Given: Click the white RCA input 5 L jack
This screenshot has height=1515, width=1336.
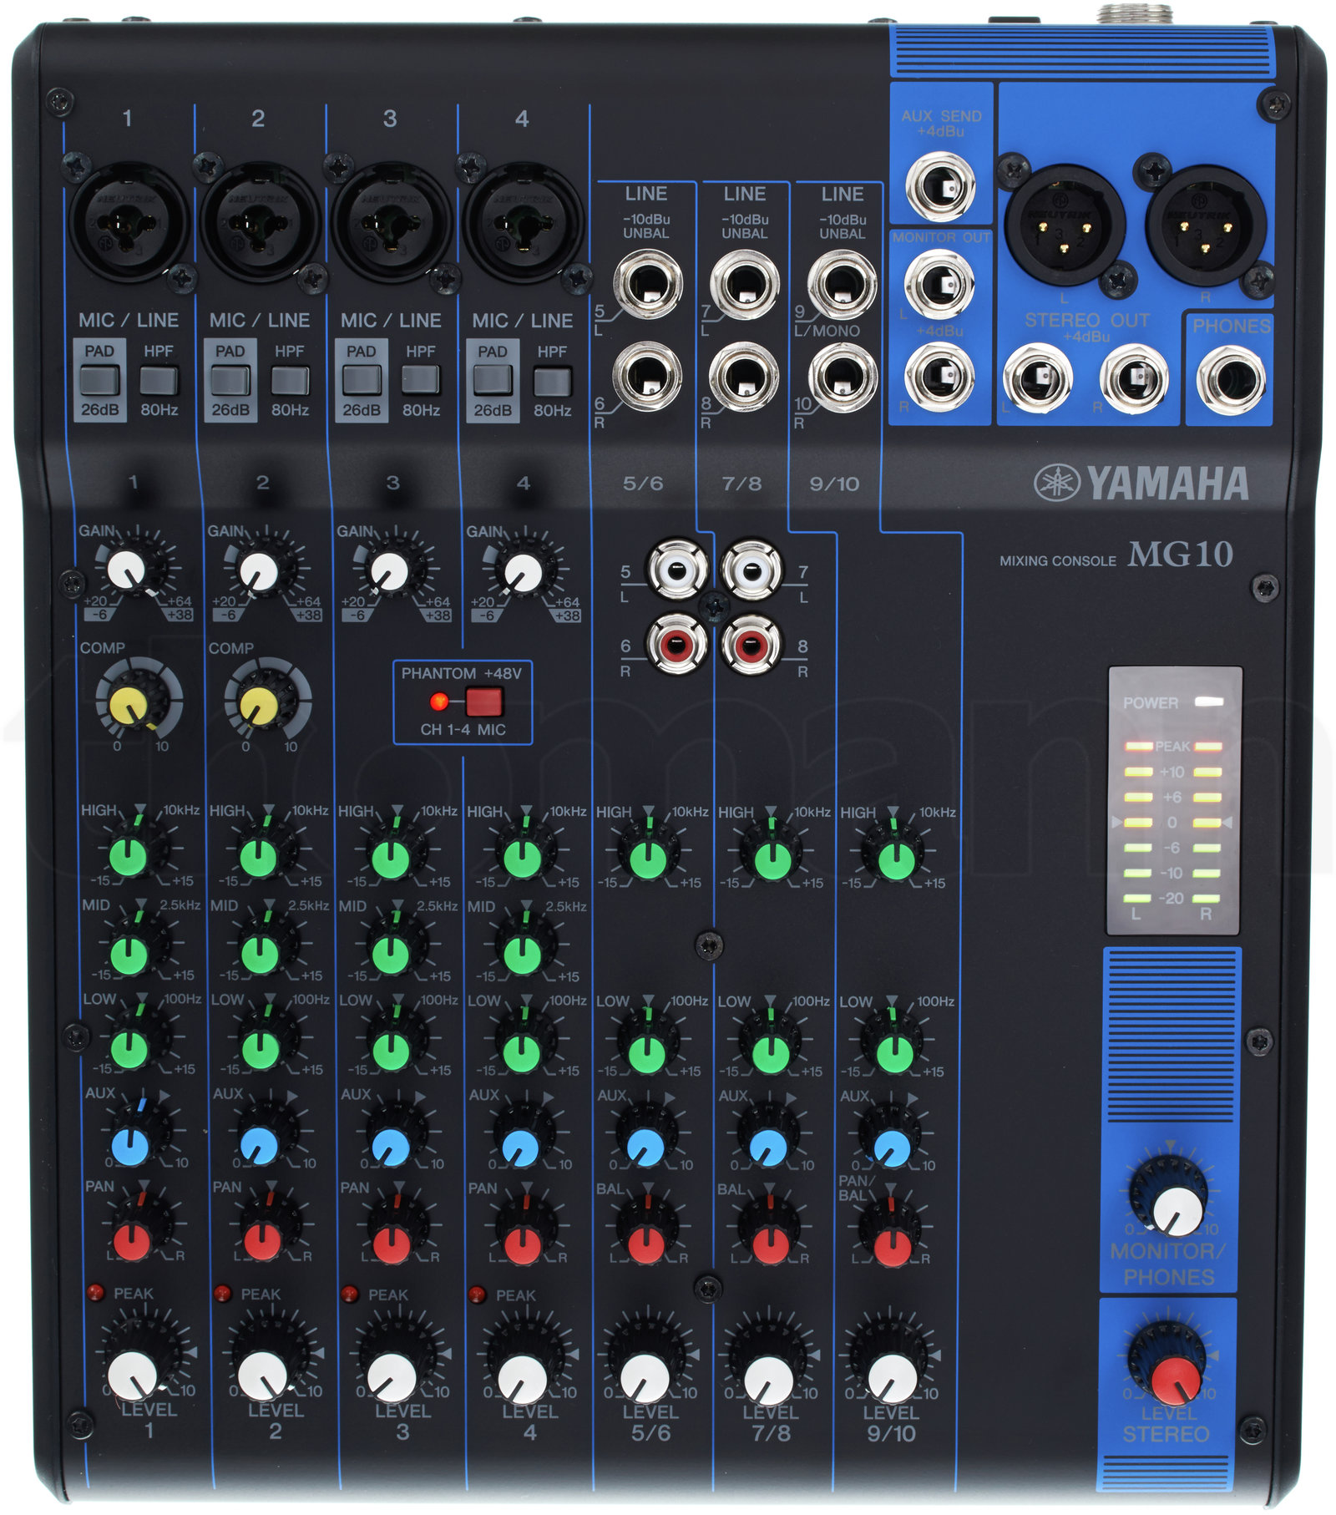Looking at the screenshot, I should (678, 570).
